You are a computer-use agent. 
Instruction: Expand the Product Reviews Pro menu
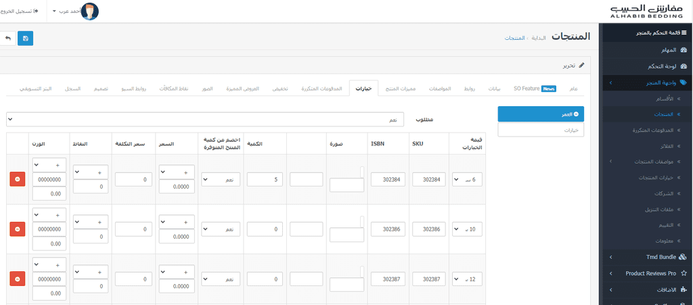click(646, 273)
